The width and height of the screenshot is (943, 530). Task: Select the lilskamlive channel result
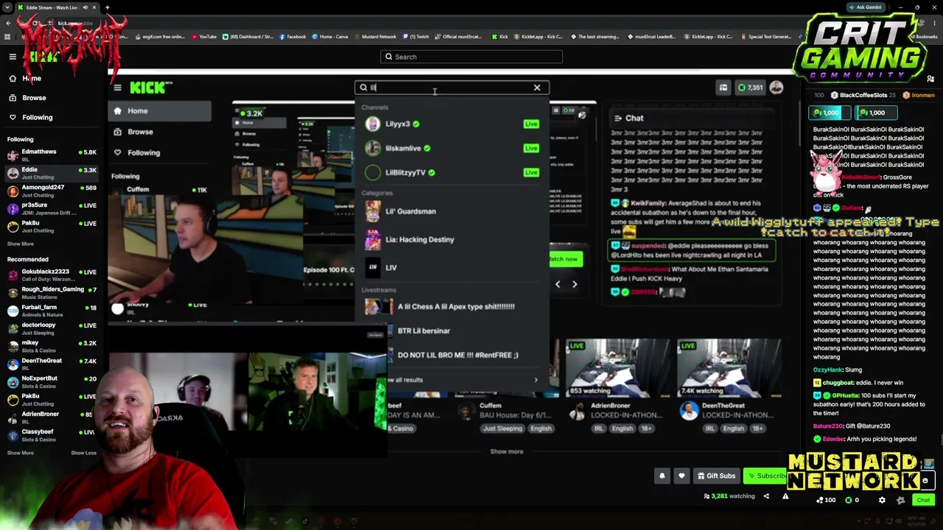tap(451, 148)
